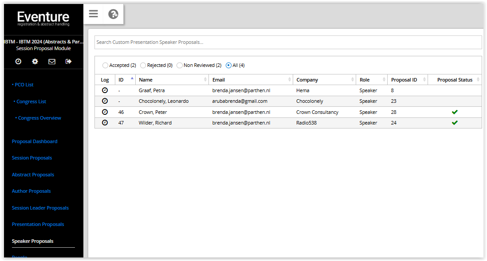The image size is (487, 261).
Task: Click company Radio538
Action: (x=306, y=123)
